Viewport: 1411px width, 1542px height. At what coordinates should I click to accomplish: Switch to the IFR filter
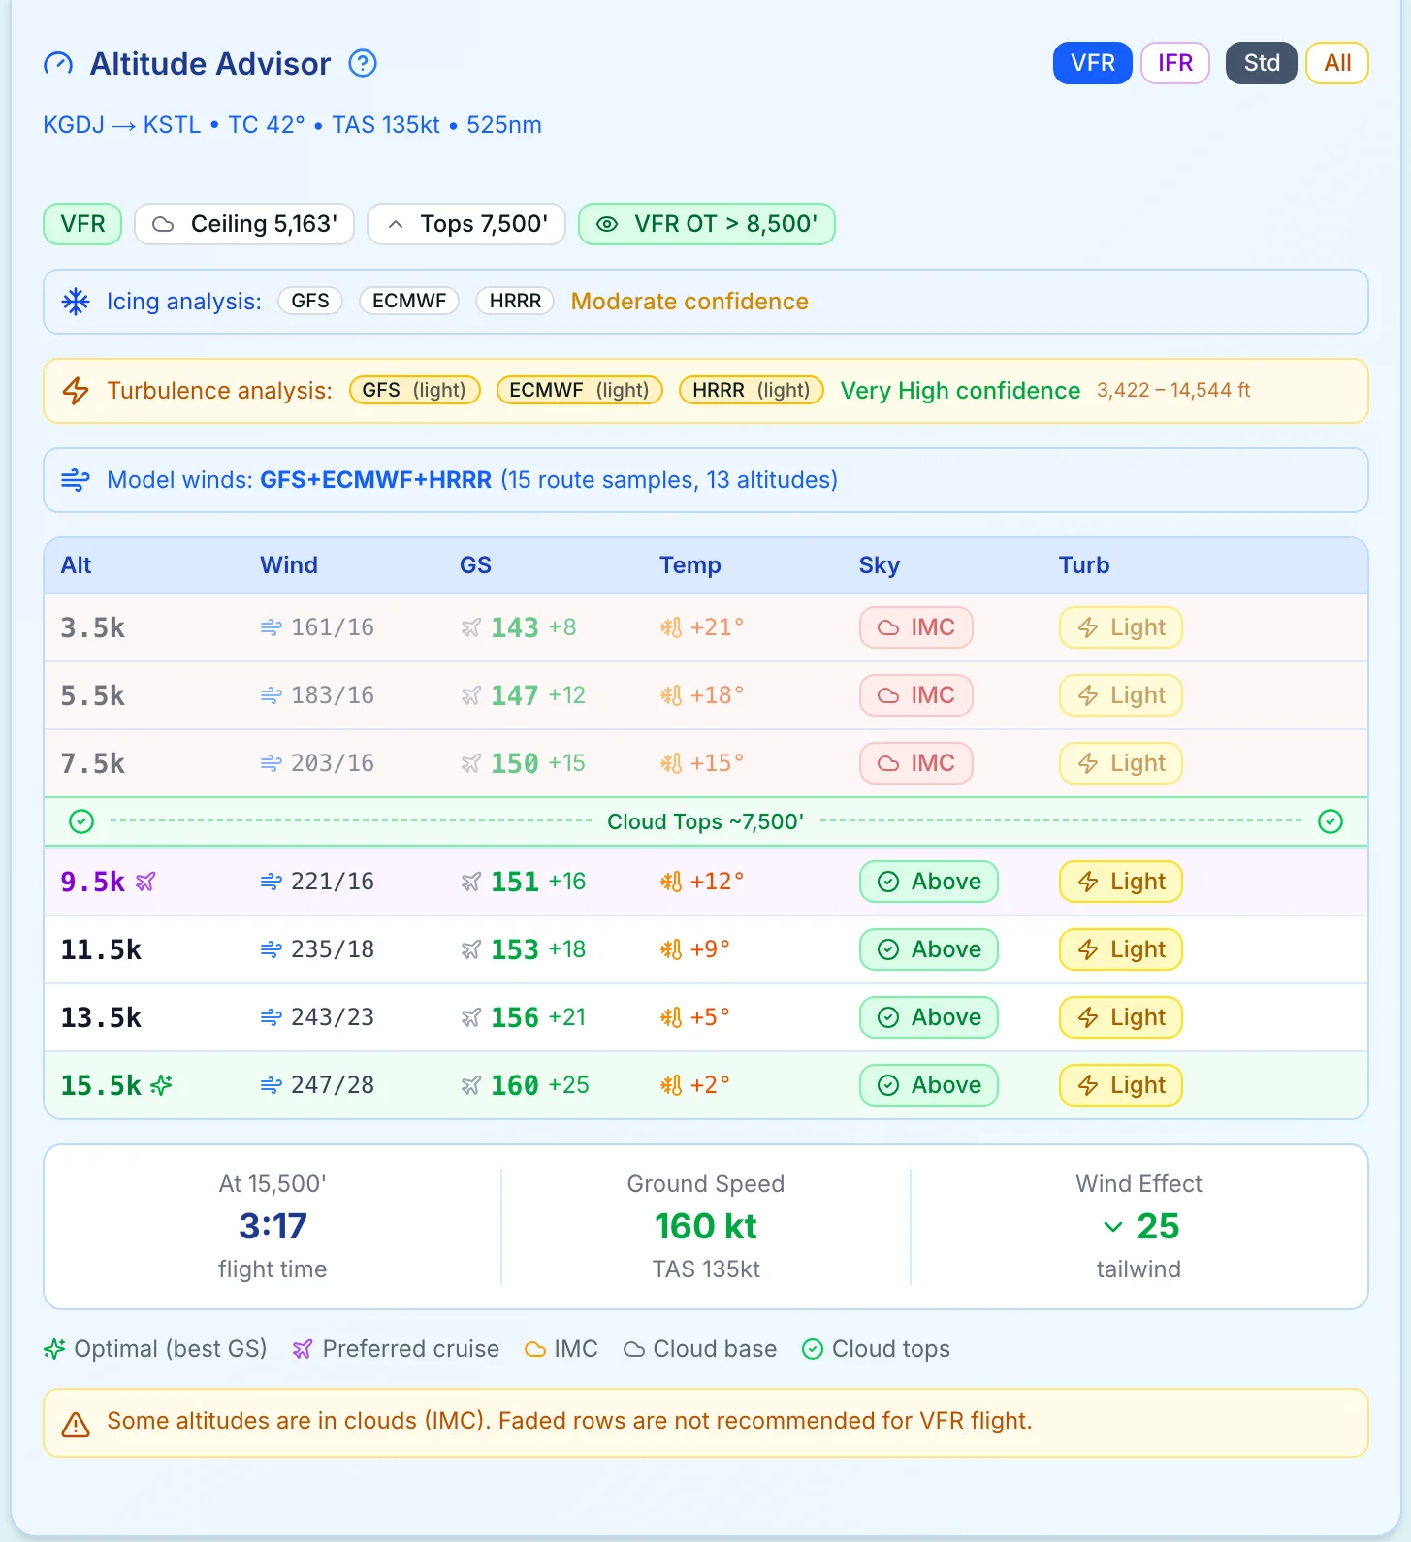pos(1175,63)
